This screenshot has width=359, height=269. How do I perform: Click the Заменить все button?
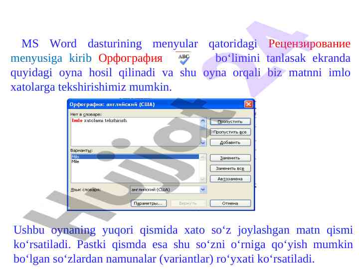point(230,168)
